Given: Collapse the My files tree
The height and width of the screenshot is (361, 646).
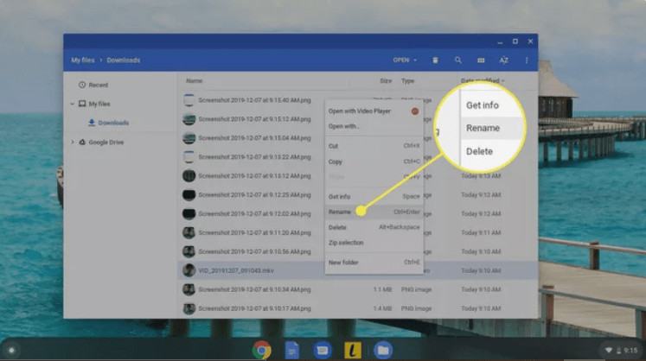Looking at the screenshot, I should tap(72, 104).
